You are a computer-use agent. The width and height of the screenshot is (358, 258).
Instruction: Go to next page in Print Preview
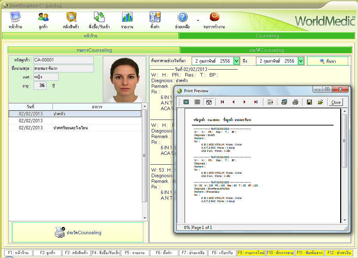[244, 102]
